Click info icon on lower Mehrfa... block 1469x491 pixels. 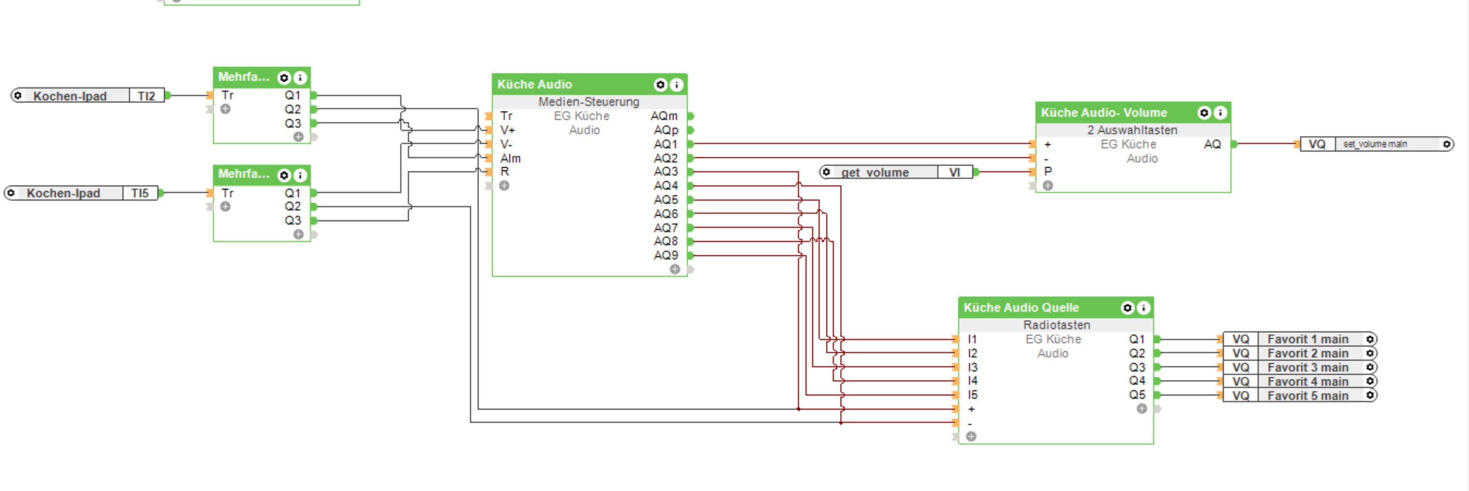300,175
